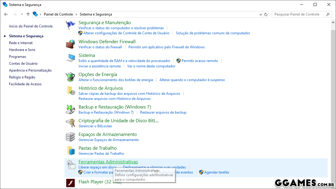The image size is (336, 189).
Task: Open the Gerenciar o BitLocker link
Action: click(x=95, y=126)
